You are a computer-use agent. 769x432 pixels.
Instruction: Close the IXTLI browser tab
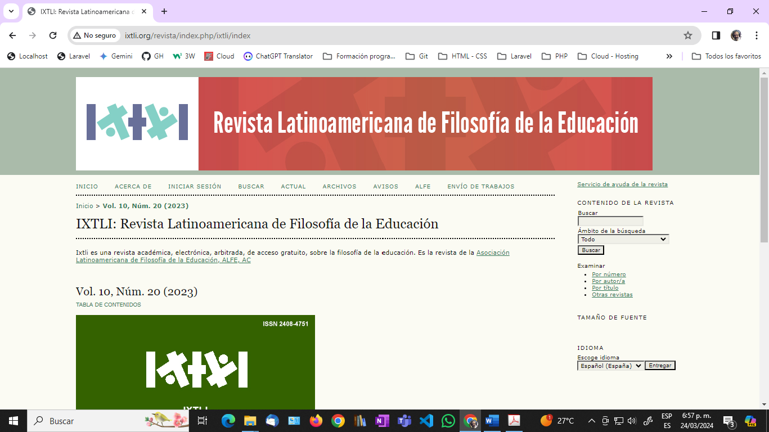[x=143, y=11]
